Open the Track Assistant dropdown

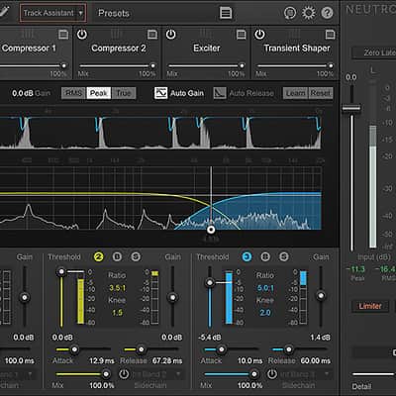[x=53, y=13]
